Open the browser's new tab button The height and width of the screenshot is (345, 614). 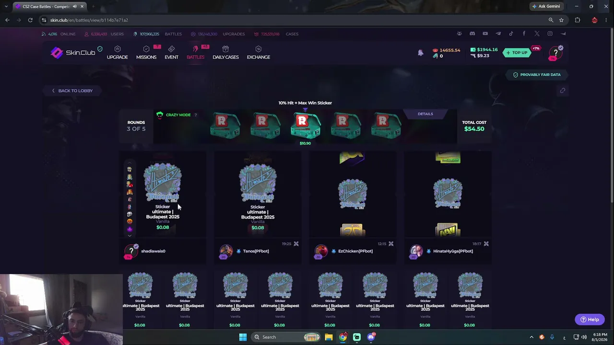93,6
